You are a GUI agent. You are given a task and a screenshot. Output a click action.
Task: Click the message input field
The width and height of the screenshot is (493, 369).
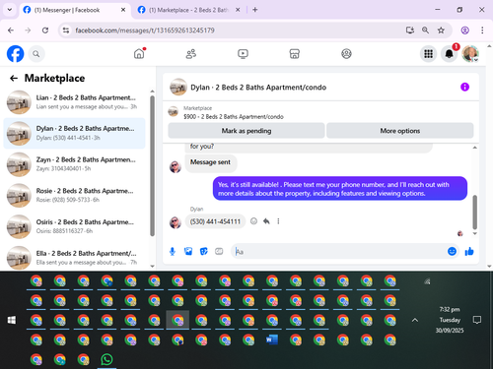point(338,252)
